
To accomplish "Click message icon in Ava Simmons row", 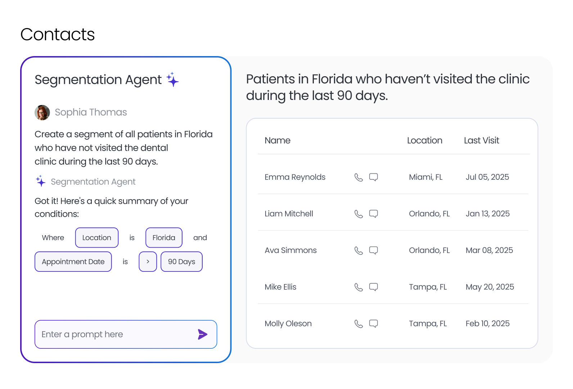I will click(x=374, y=251).
